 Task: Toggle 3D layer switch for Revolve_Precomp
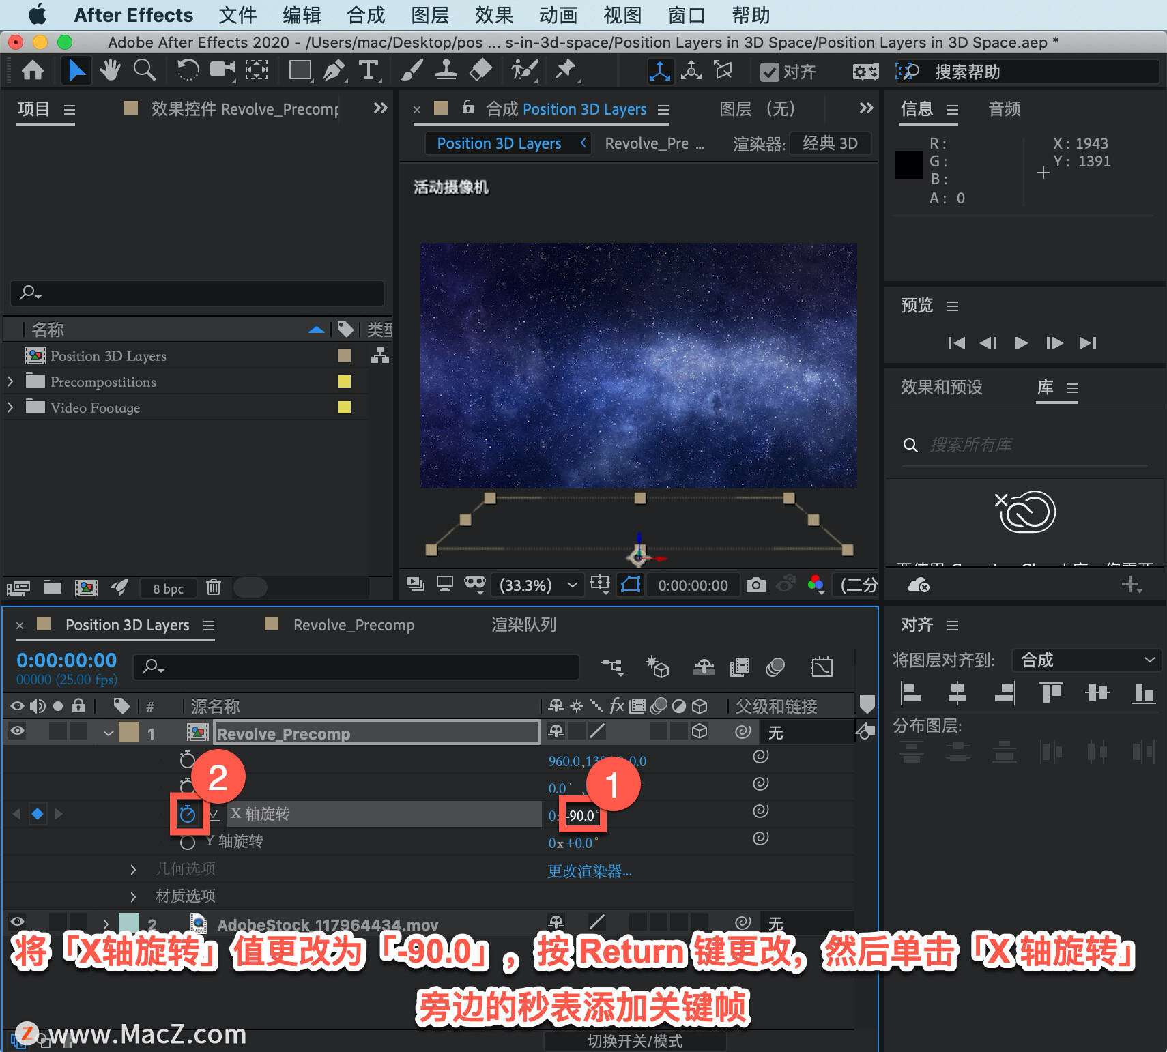tap(700, 731)
